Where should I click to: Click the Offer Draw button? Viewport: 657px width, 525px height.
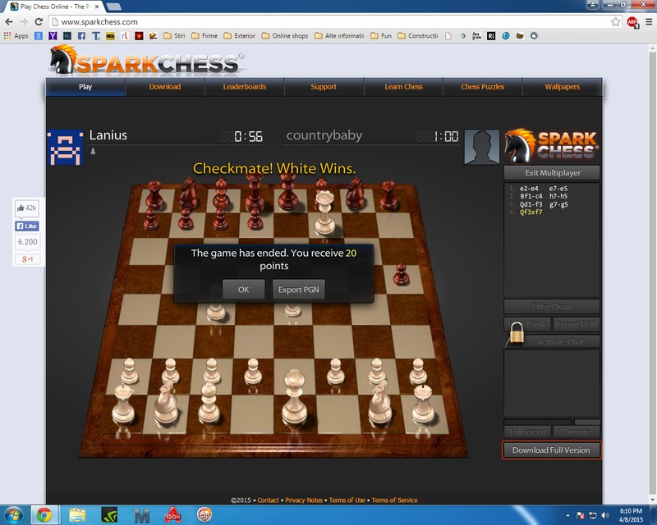point(551,307)
